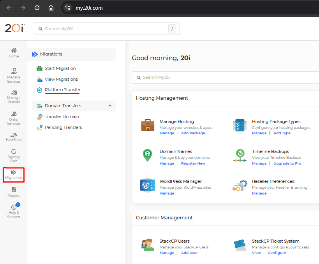The image size is (319, 264).
Task: Open Manage Services in the sidebar
Action: [x=14, y=75]
